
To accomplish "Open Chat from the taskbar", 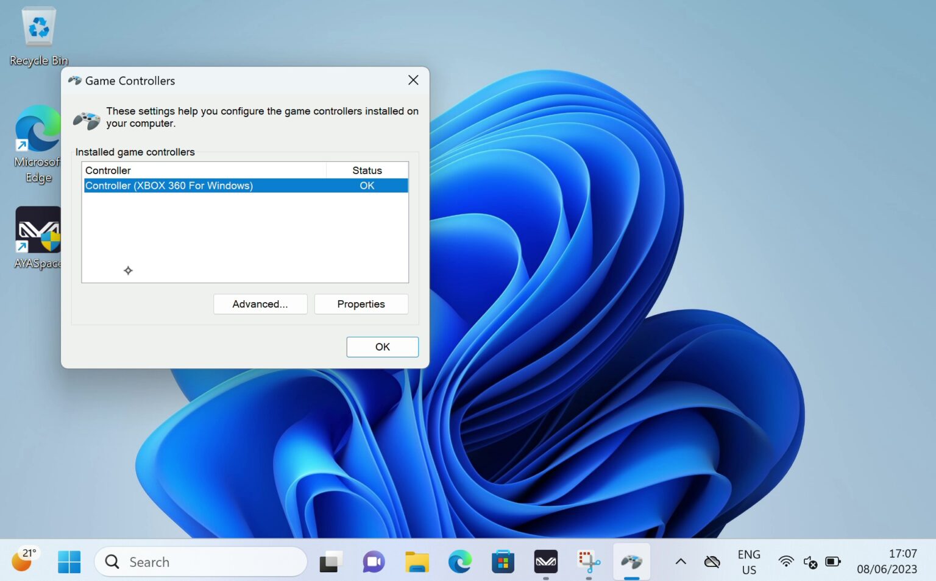I will pyautogui.click(x=373, y=562).
